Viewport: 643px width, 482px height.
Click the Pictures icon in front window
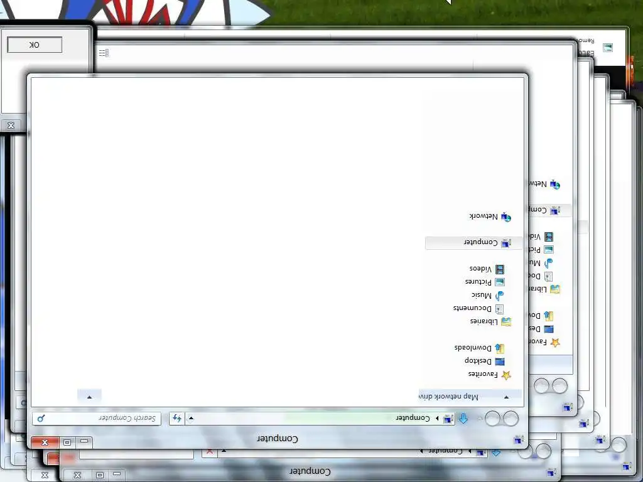[x=499, y=282]
